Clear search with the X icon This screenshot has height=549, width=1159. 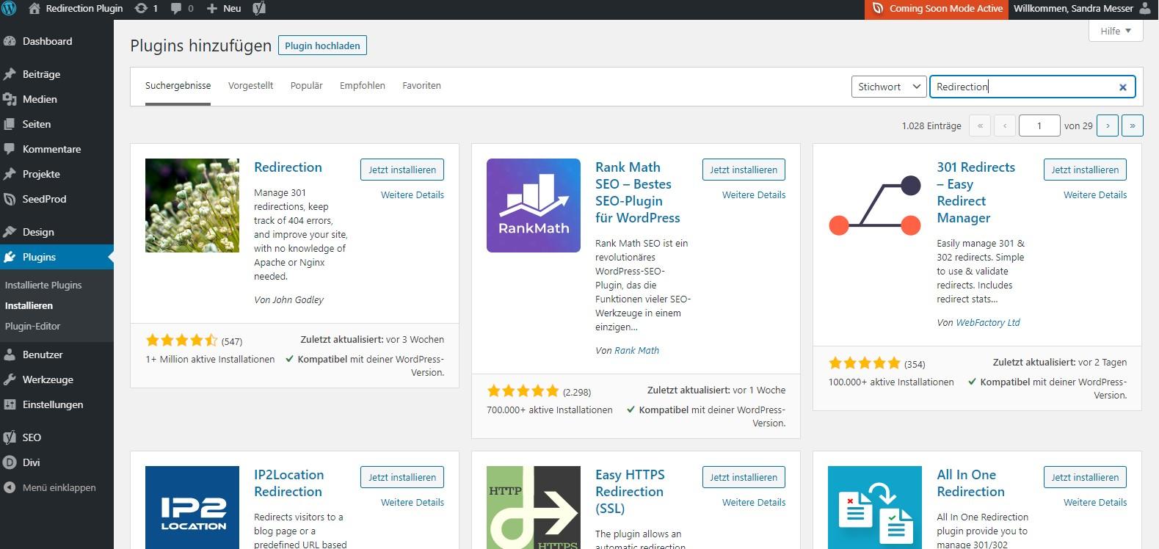click(1122, 87)
